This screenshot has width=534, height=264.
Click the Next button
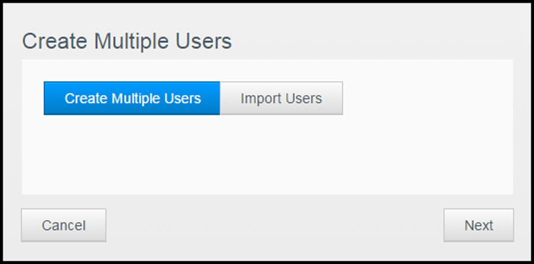coord(478,226)
